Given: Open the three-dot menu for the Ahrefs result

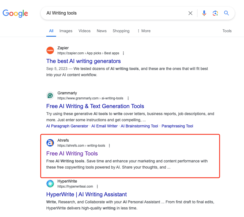Looking at the screenshot, I should [x=109, y=146].
